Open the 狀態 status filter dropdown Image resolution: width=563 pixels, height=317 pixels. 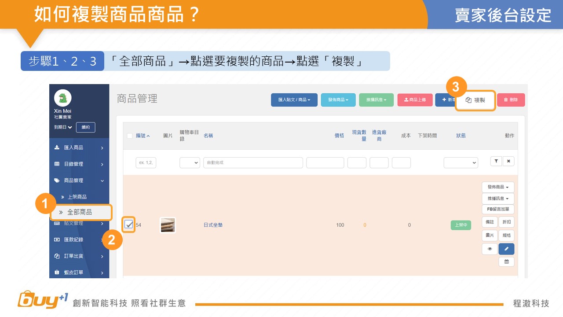[461, 162]
